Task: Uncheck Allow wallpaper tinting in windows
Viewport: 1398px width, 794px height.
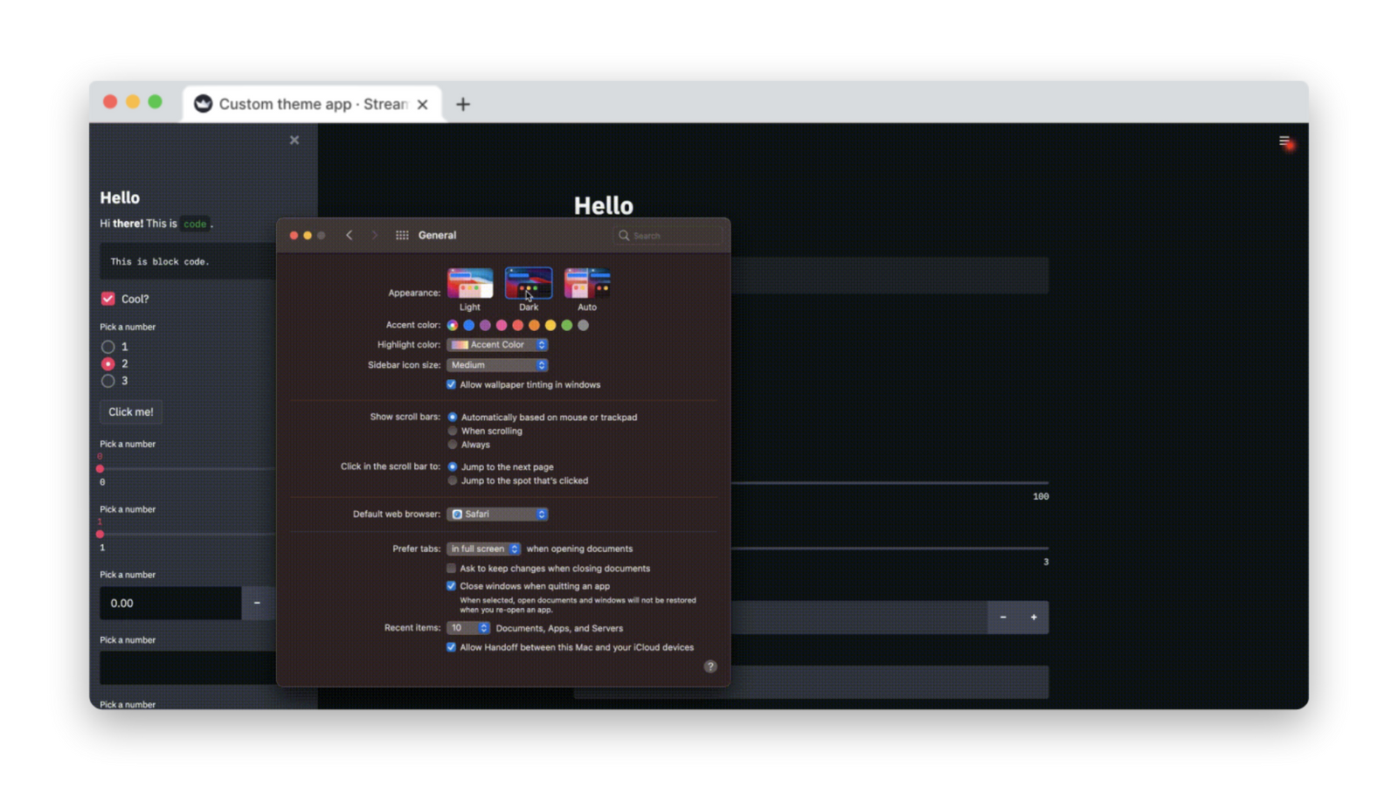Action: pos(452,384)
